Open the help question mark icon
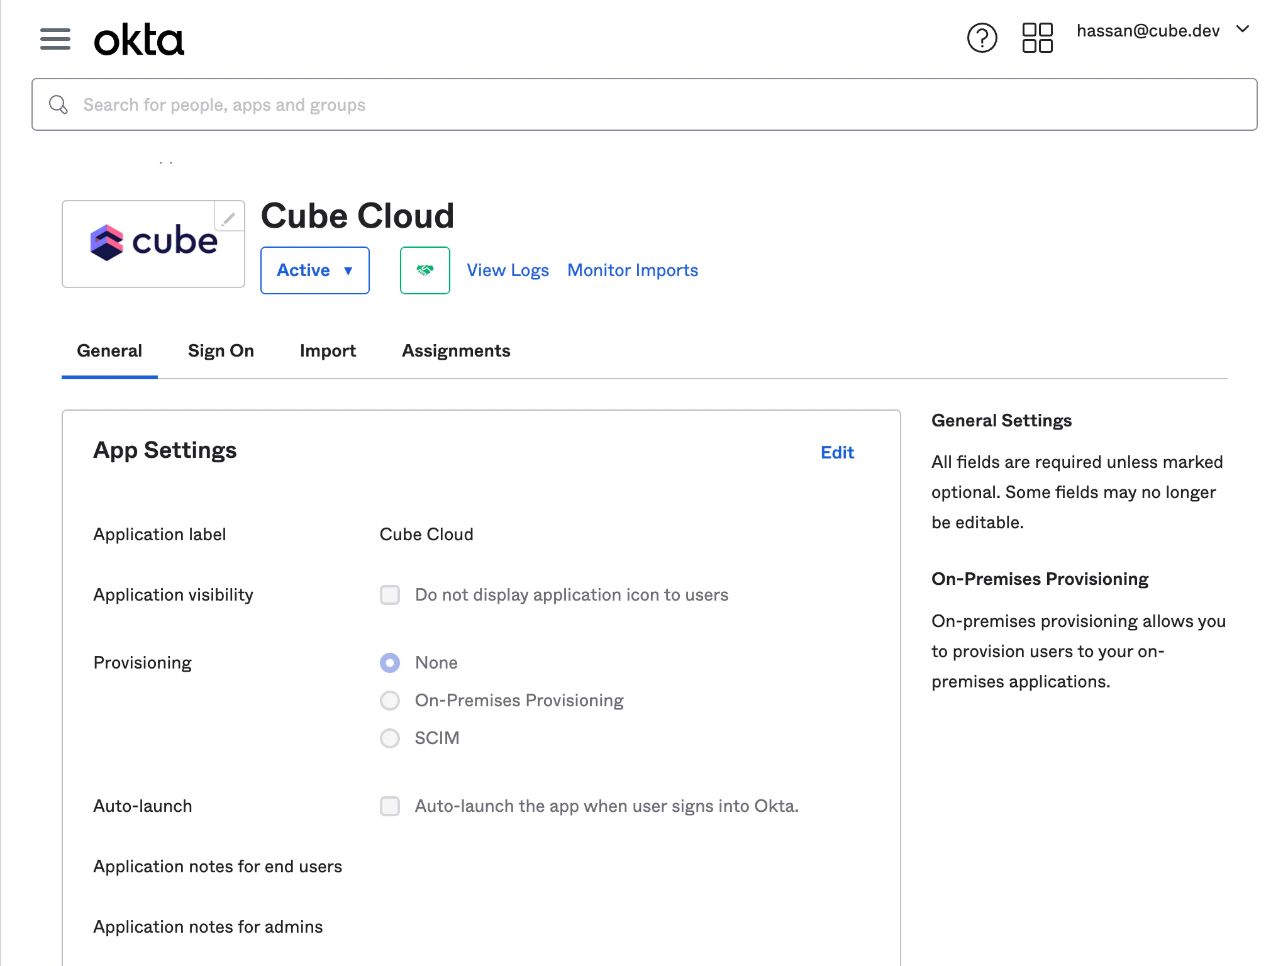The width and height of the screenshot is (1288, 966). click(x=982, y=38)
